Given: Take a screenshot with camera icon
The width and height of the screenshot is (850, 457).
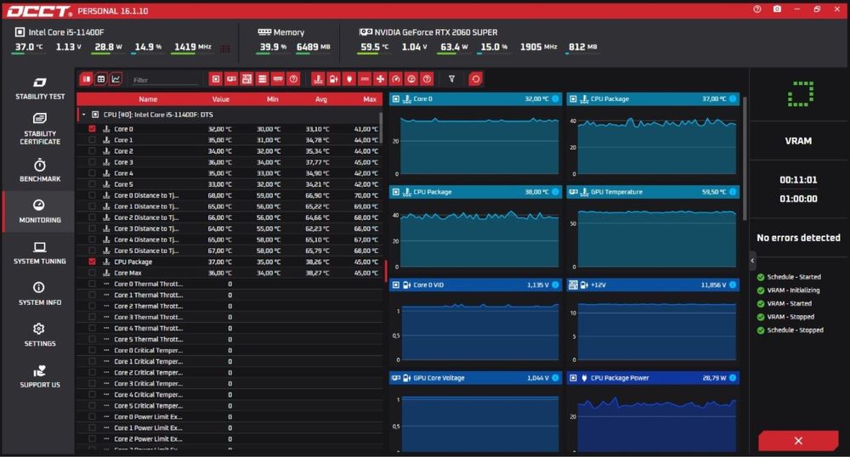Looking at the screenshot, I should (777, 9).
